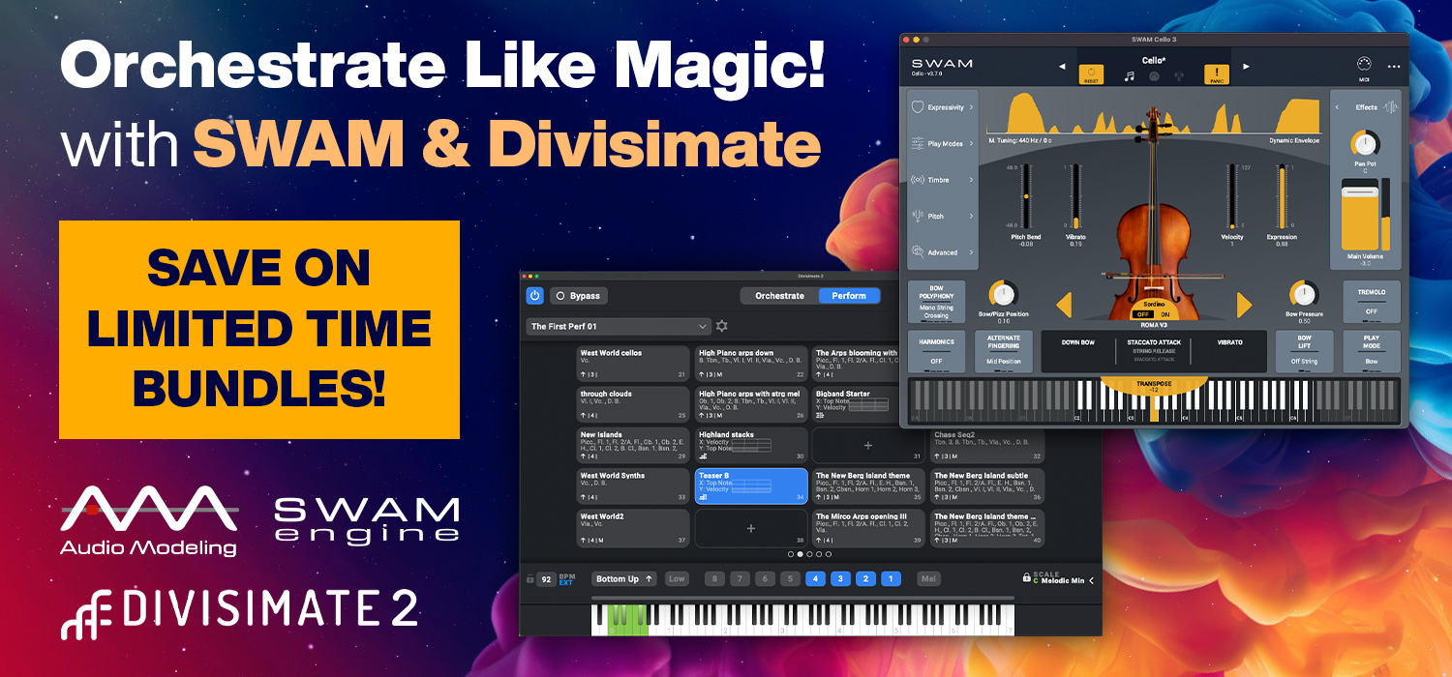Click the Panic exclamation button in SWAM

(x=1216, y=74)
